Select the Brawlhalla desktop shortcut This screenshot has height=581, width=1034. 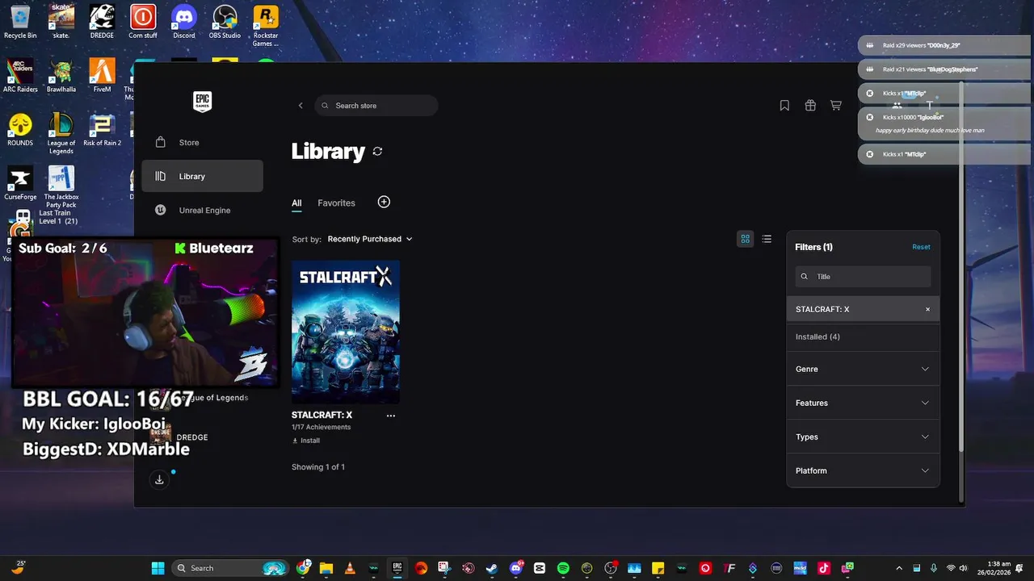[61, 76]
